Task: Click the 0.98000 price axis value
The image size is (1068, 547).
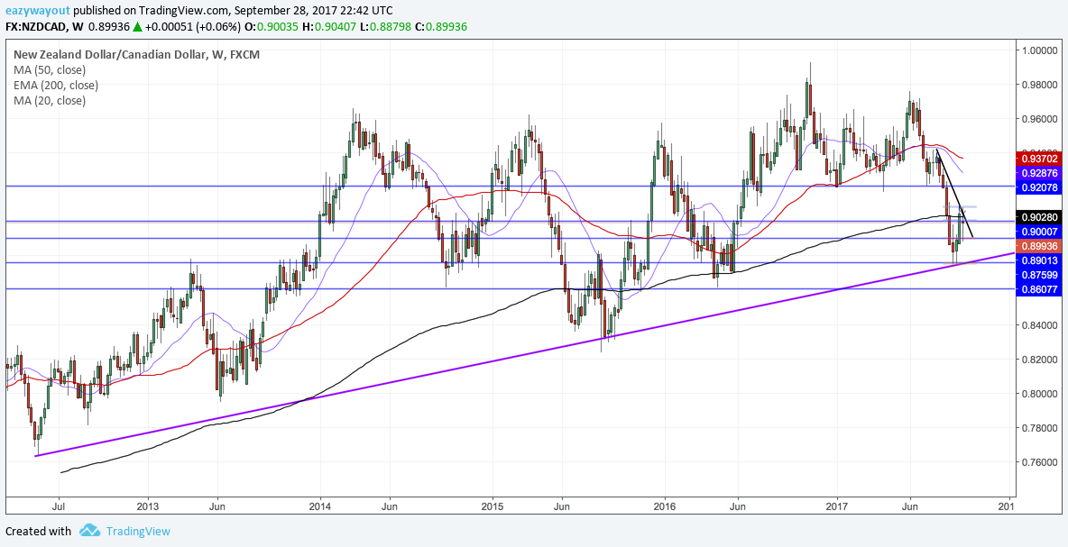Action: 1039,85
